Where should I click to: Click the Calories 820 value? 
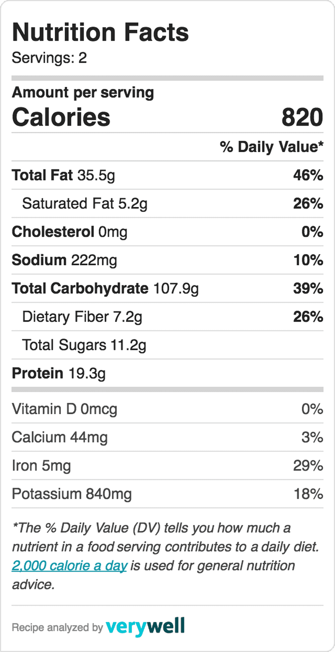[302, 117]
